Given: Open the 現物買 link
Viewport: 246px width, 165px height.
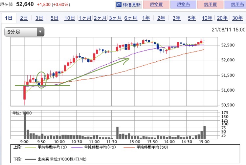Looking at the screenshot, I should [156, 5].
